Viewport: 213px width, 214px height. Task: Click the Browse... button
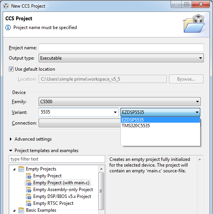pos(186,79)
